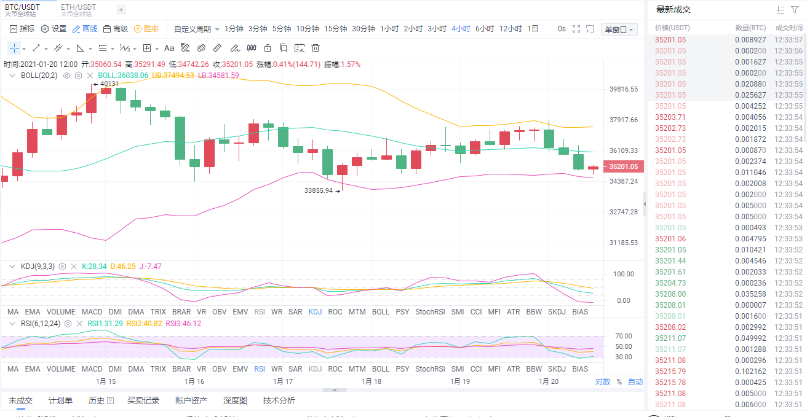Delete all drawings with trash icon
Screen dimensions: 807x417
(x=316, y=48)
